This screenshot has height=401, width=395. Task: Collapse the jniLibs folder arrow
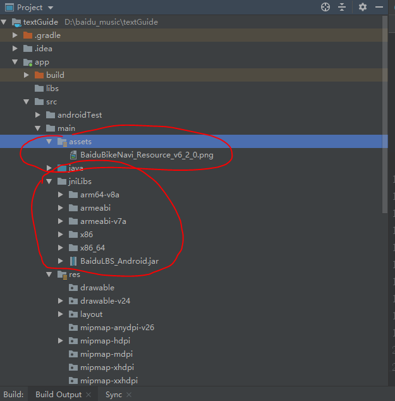coord(49,182)
